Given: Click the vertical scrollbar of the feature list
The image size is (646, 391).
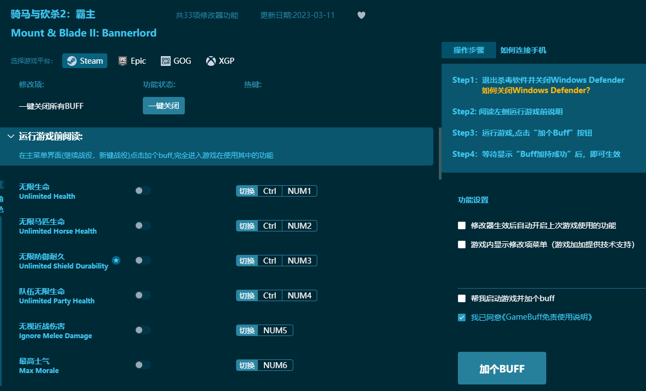Looking at the screenshot, I should [x=440, y=154].
